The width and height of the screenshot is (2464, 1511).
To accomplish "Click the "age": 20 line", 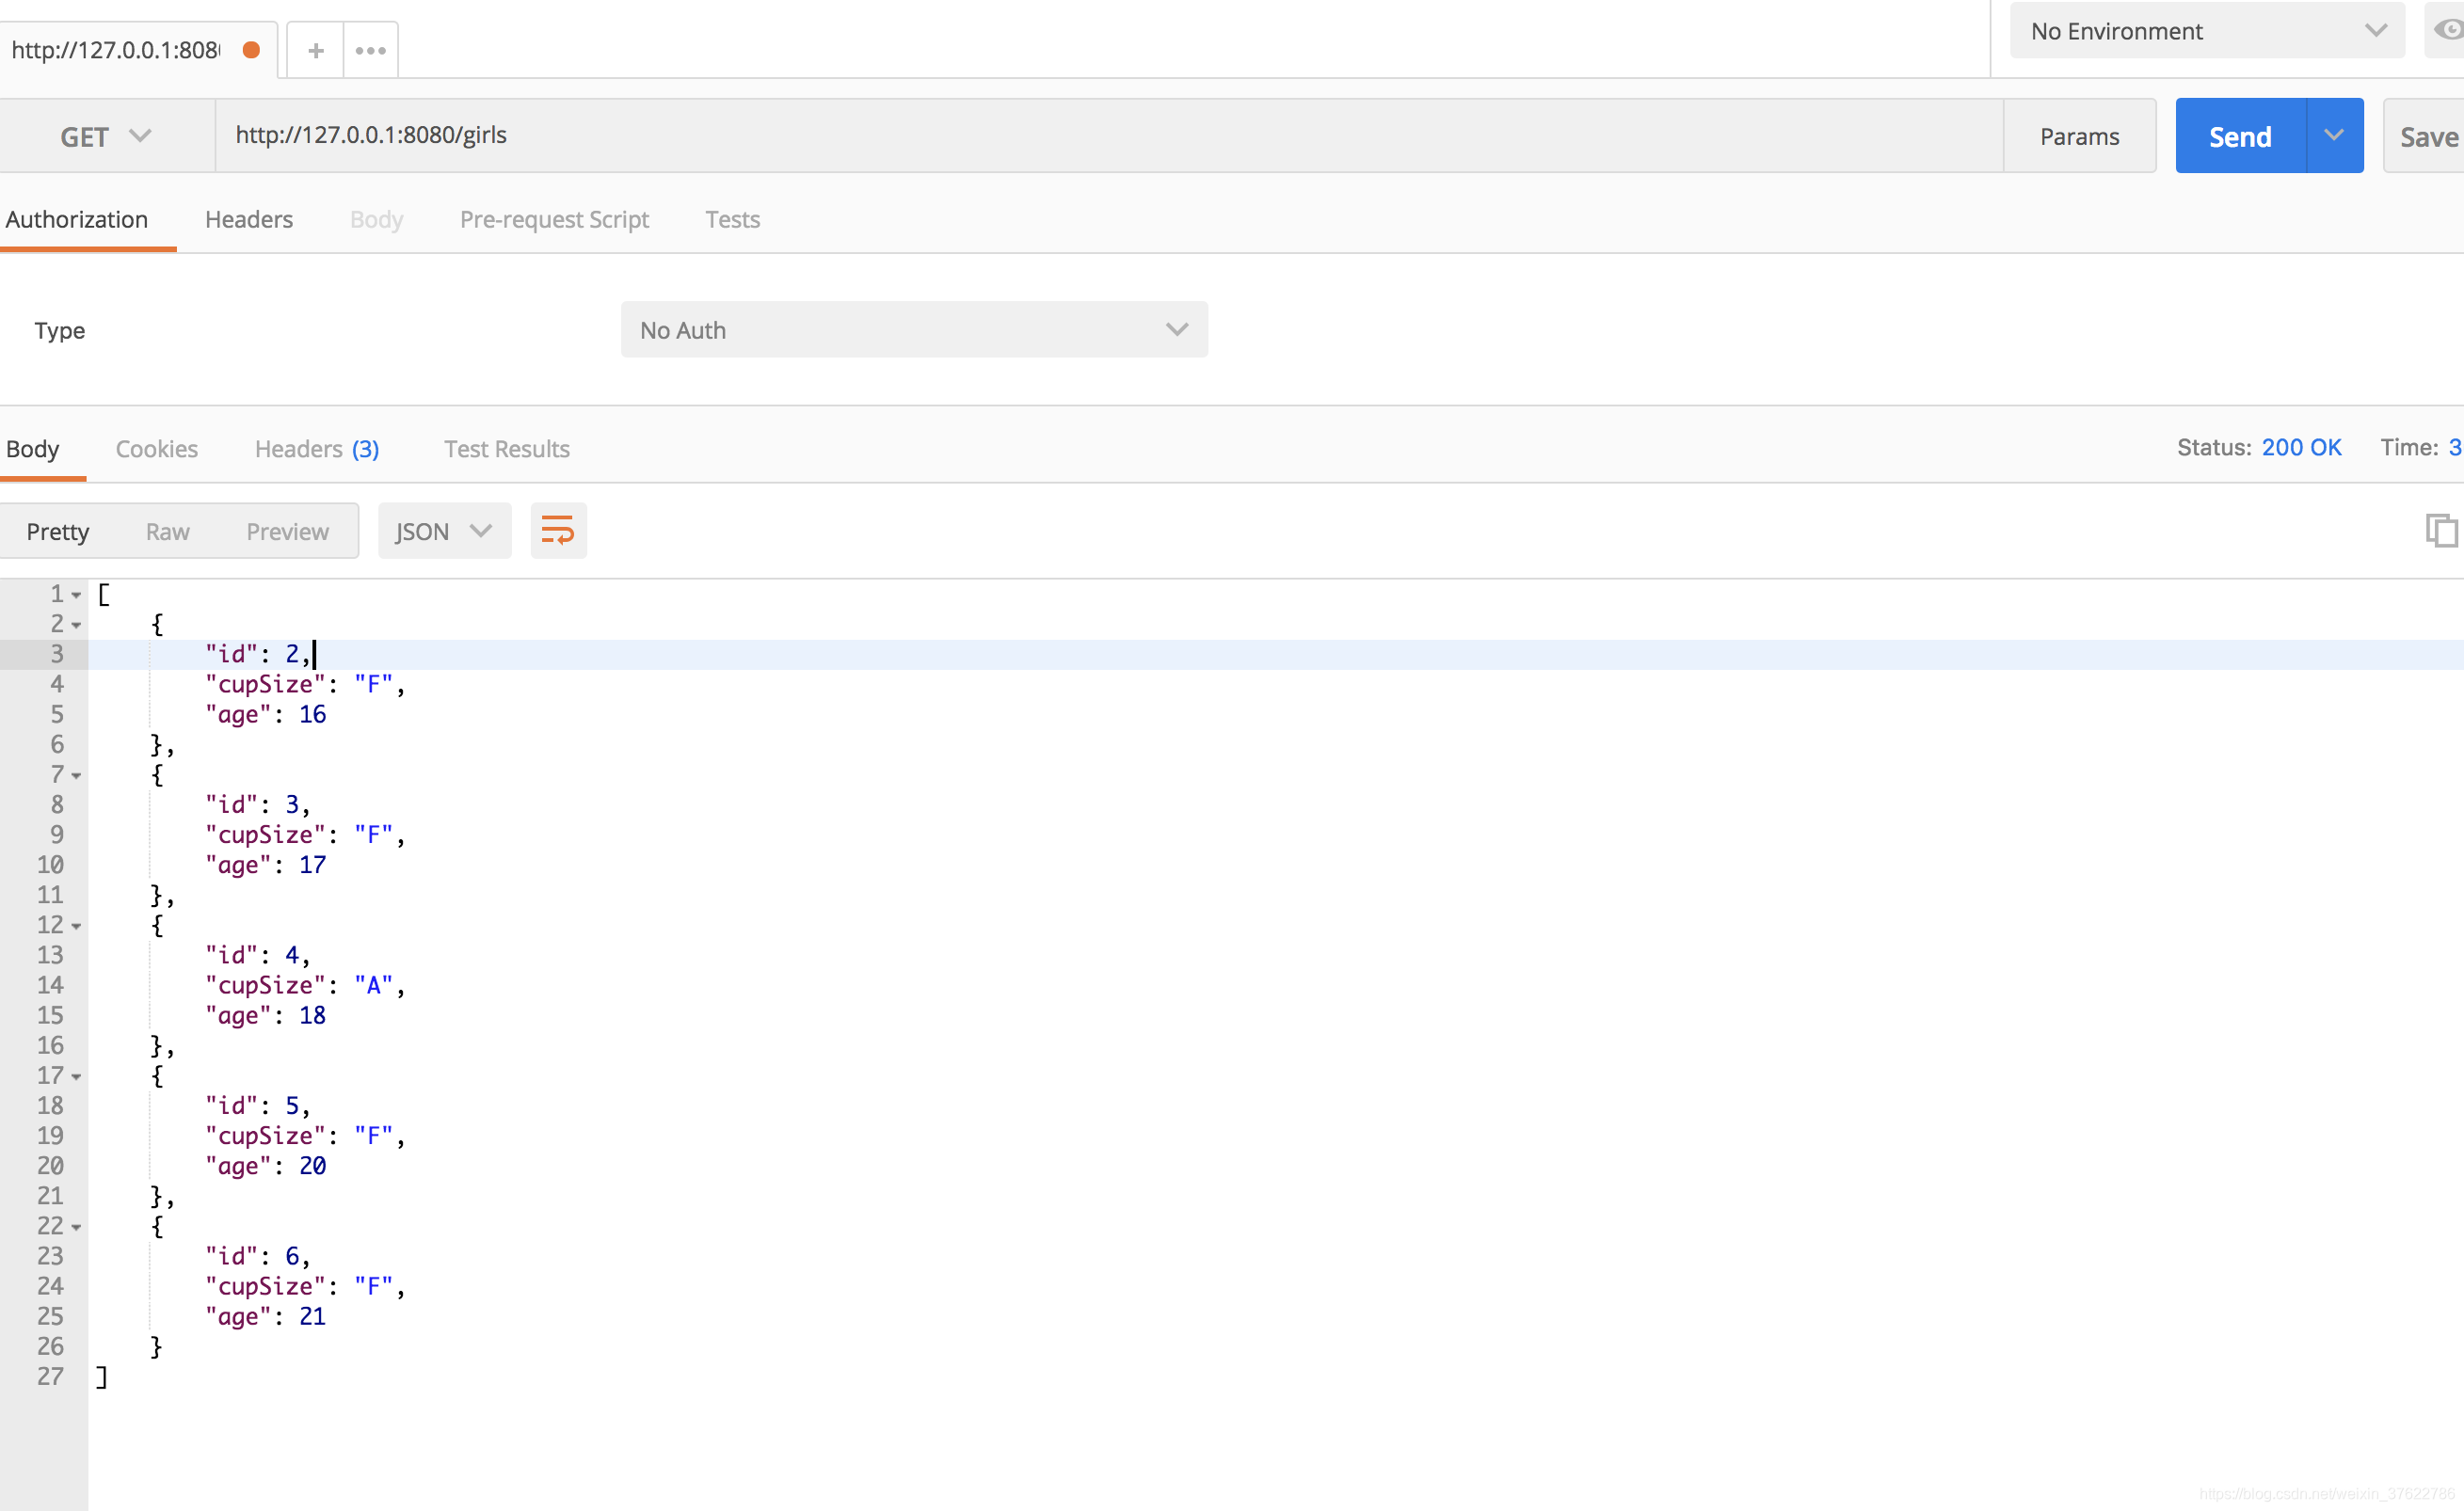I will coord(265,1167).
